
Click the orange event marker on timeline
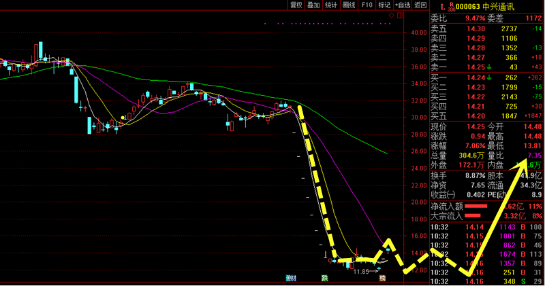pyautogui.click(x=382, y=278)
